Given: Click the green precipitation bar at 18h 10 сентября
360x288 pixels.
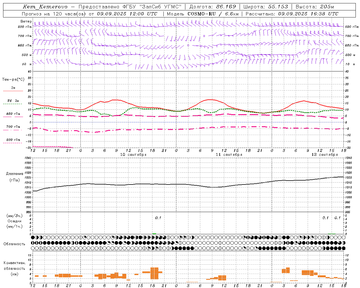Looking at the screenshot, I should click(154, 234).
